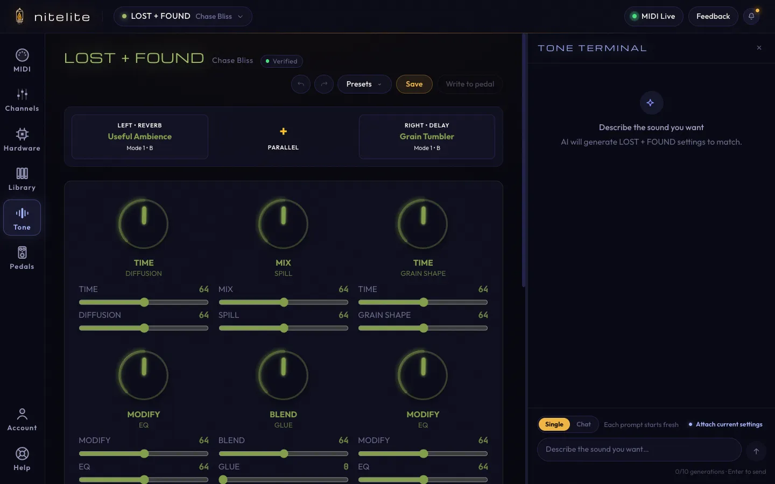The width and height of the screenshot is (775, 484).
Task: Adjust the GRAIN SHAPE slider
Action: [x=423, y=328]
